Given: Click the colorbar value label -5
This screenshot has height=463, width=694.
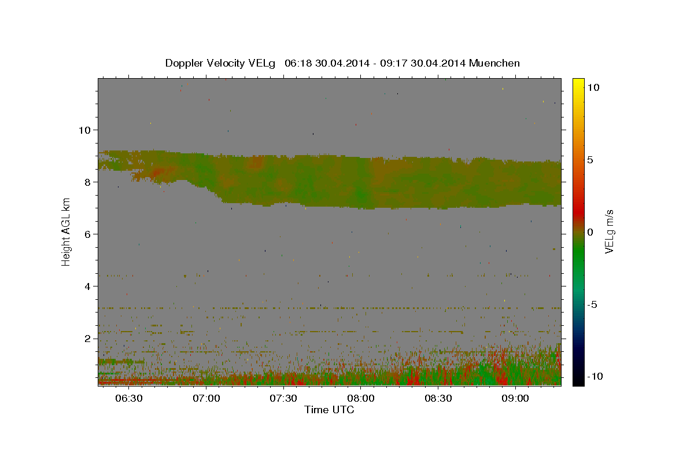Looking at the screenshot, I should [592, 304].
